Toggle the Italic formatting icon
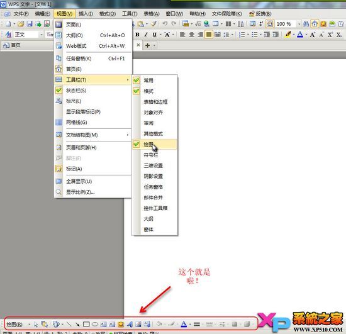Image resolution: width=346 pixels, height=334 pixels. click(x=146, y=35)
